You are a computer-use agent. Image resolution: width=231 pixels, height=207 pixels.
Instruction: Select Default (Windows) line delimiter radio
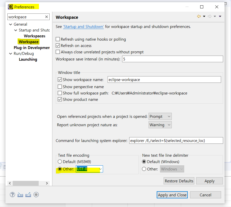point(144,162)
